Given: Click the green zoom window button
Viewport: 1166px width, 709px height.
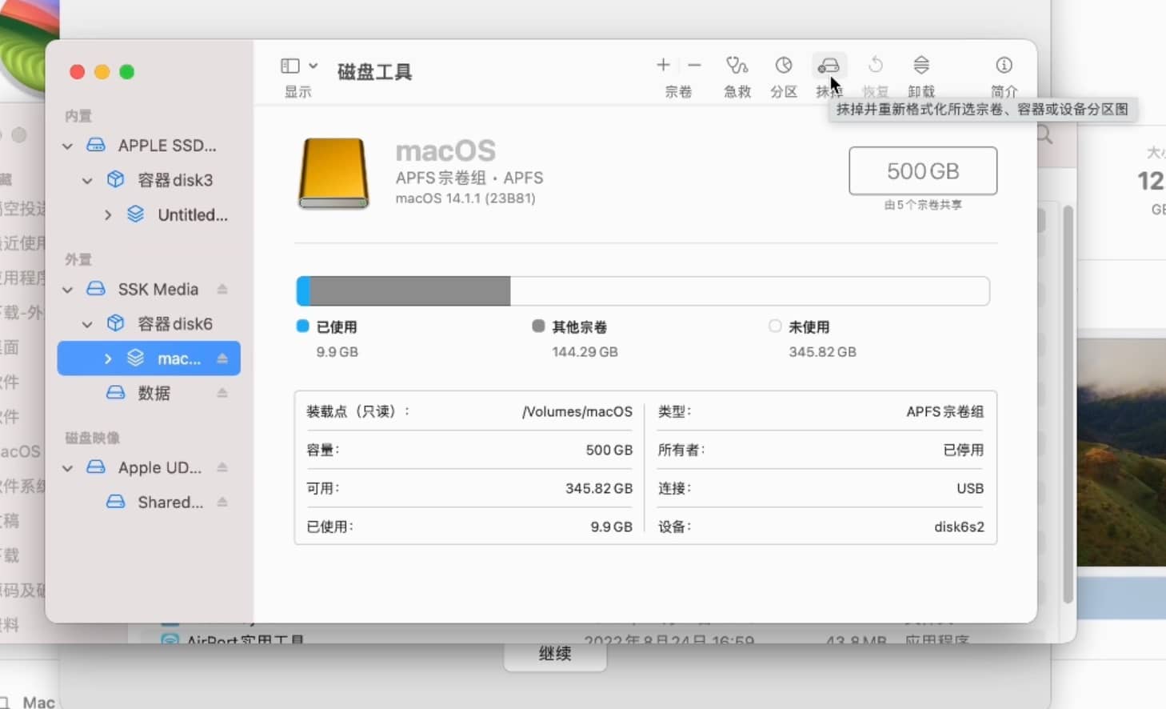Looking at the screenshot, I should (126, 72).
